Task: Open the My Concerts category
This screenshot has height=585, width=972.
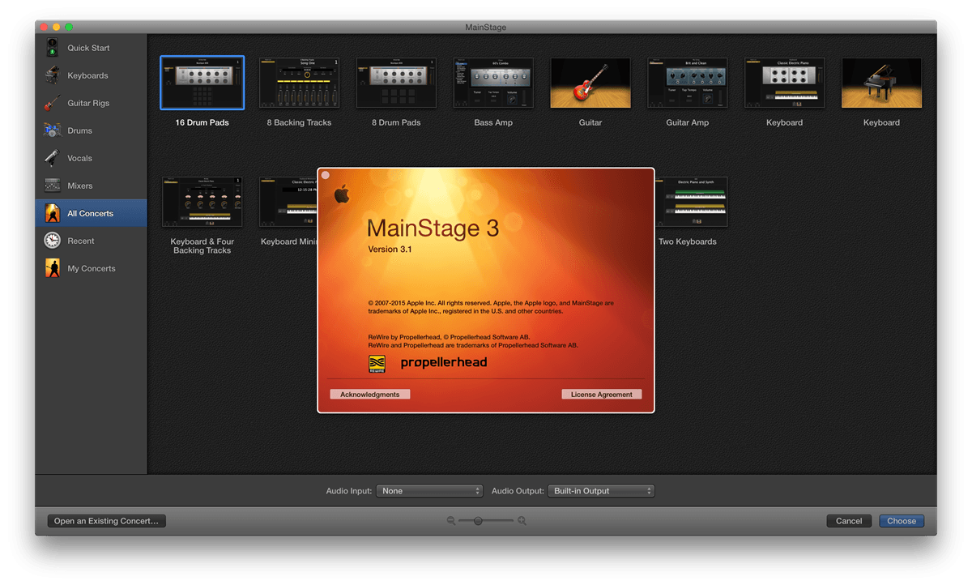Action: 91,268
